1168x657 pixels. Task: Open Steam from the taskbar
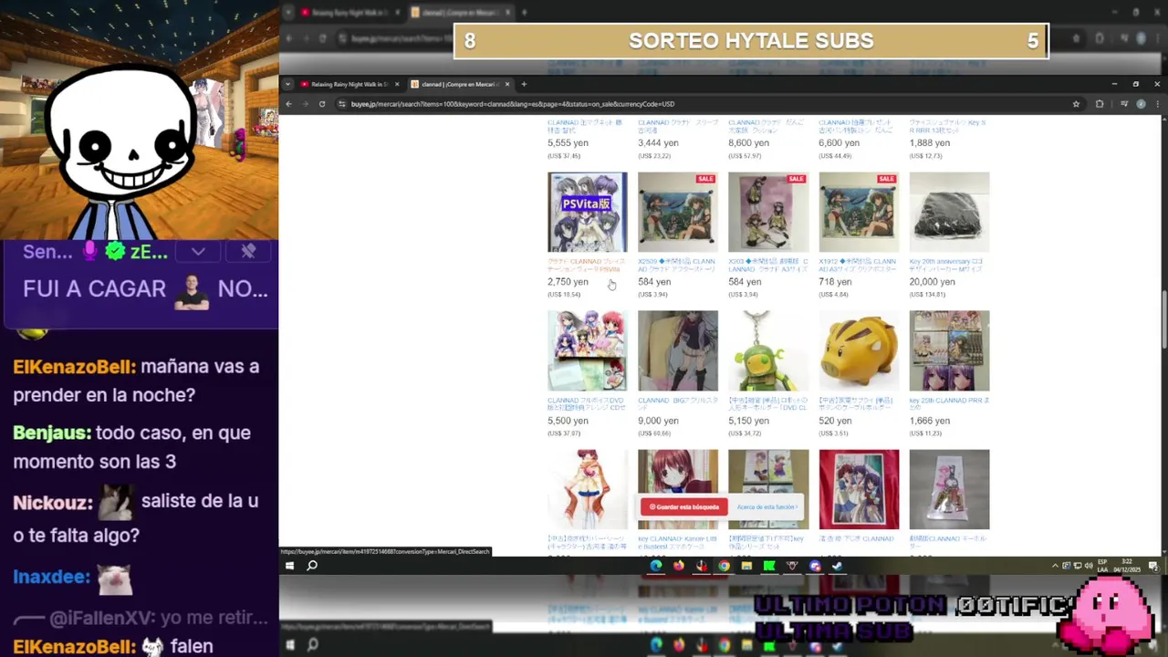pos(838,566)
